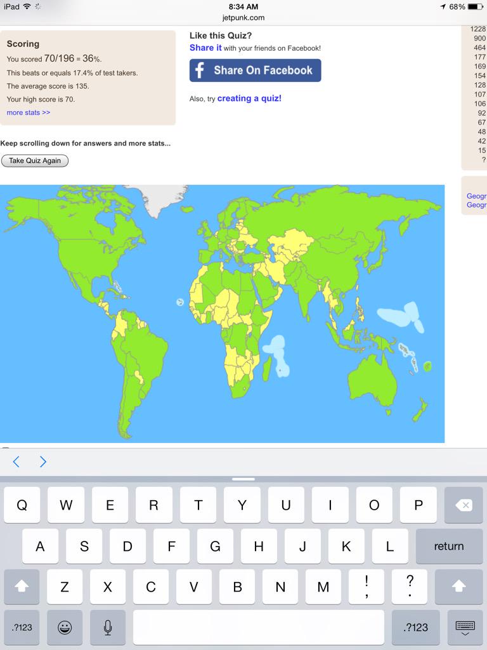The height and width of the screenshot is (650, 487).
Task: Tap the B key
Action: pos(237,587)
